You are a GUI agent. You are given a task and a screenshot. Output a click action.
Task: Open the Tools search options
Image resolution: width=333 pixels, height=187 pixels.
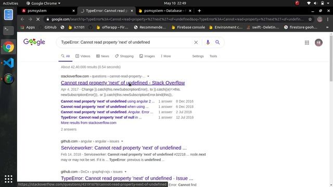point(213,56)
